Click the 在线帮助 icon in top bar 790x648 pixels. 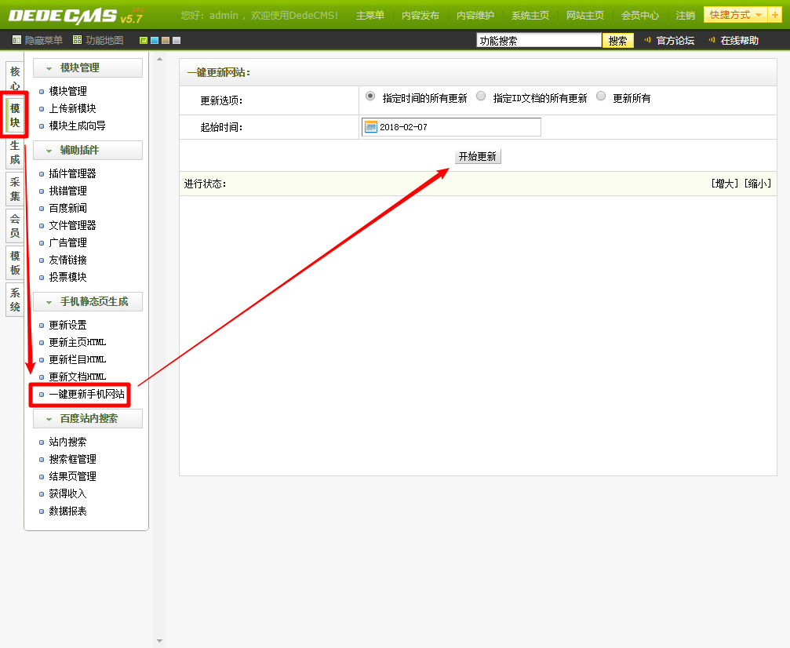(x=712, y=40)
